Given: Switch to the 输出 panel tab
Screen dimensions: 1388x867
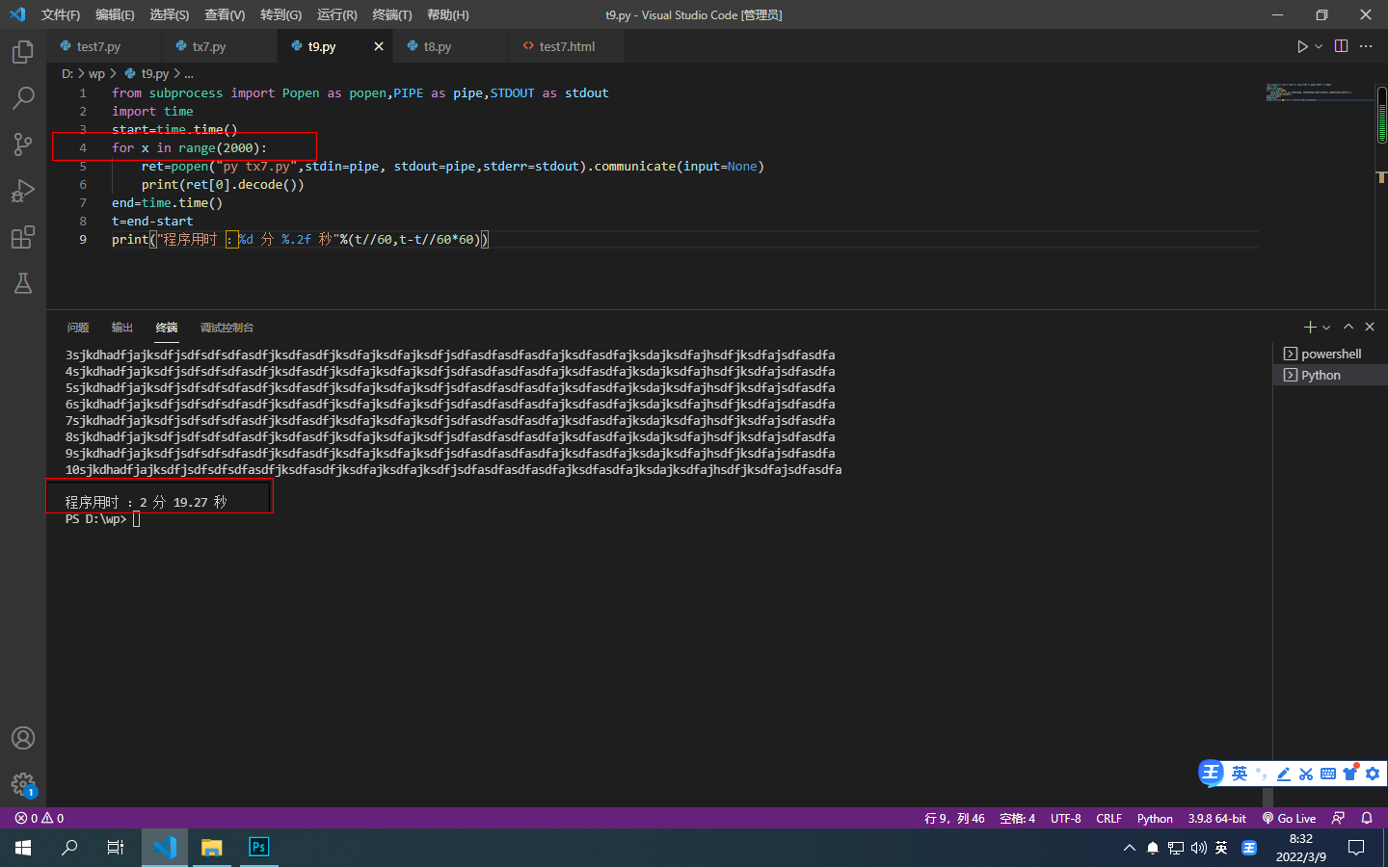Looking at the screenshot, I should point(122,328).
